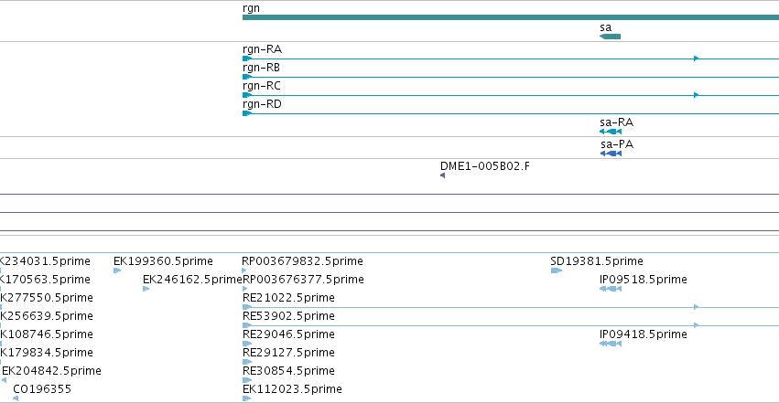Click the rgn-RC internal exon arrow
779x403 pixels.
(x=697, y=95)
